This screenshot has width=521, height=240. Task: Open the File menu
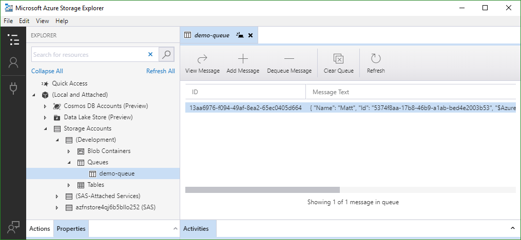[8, 21]
